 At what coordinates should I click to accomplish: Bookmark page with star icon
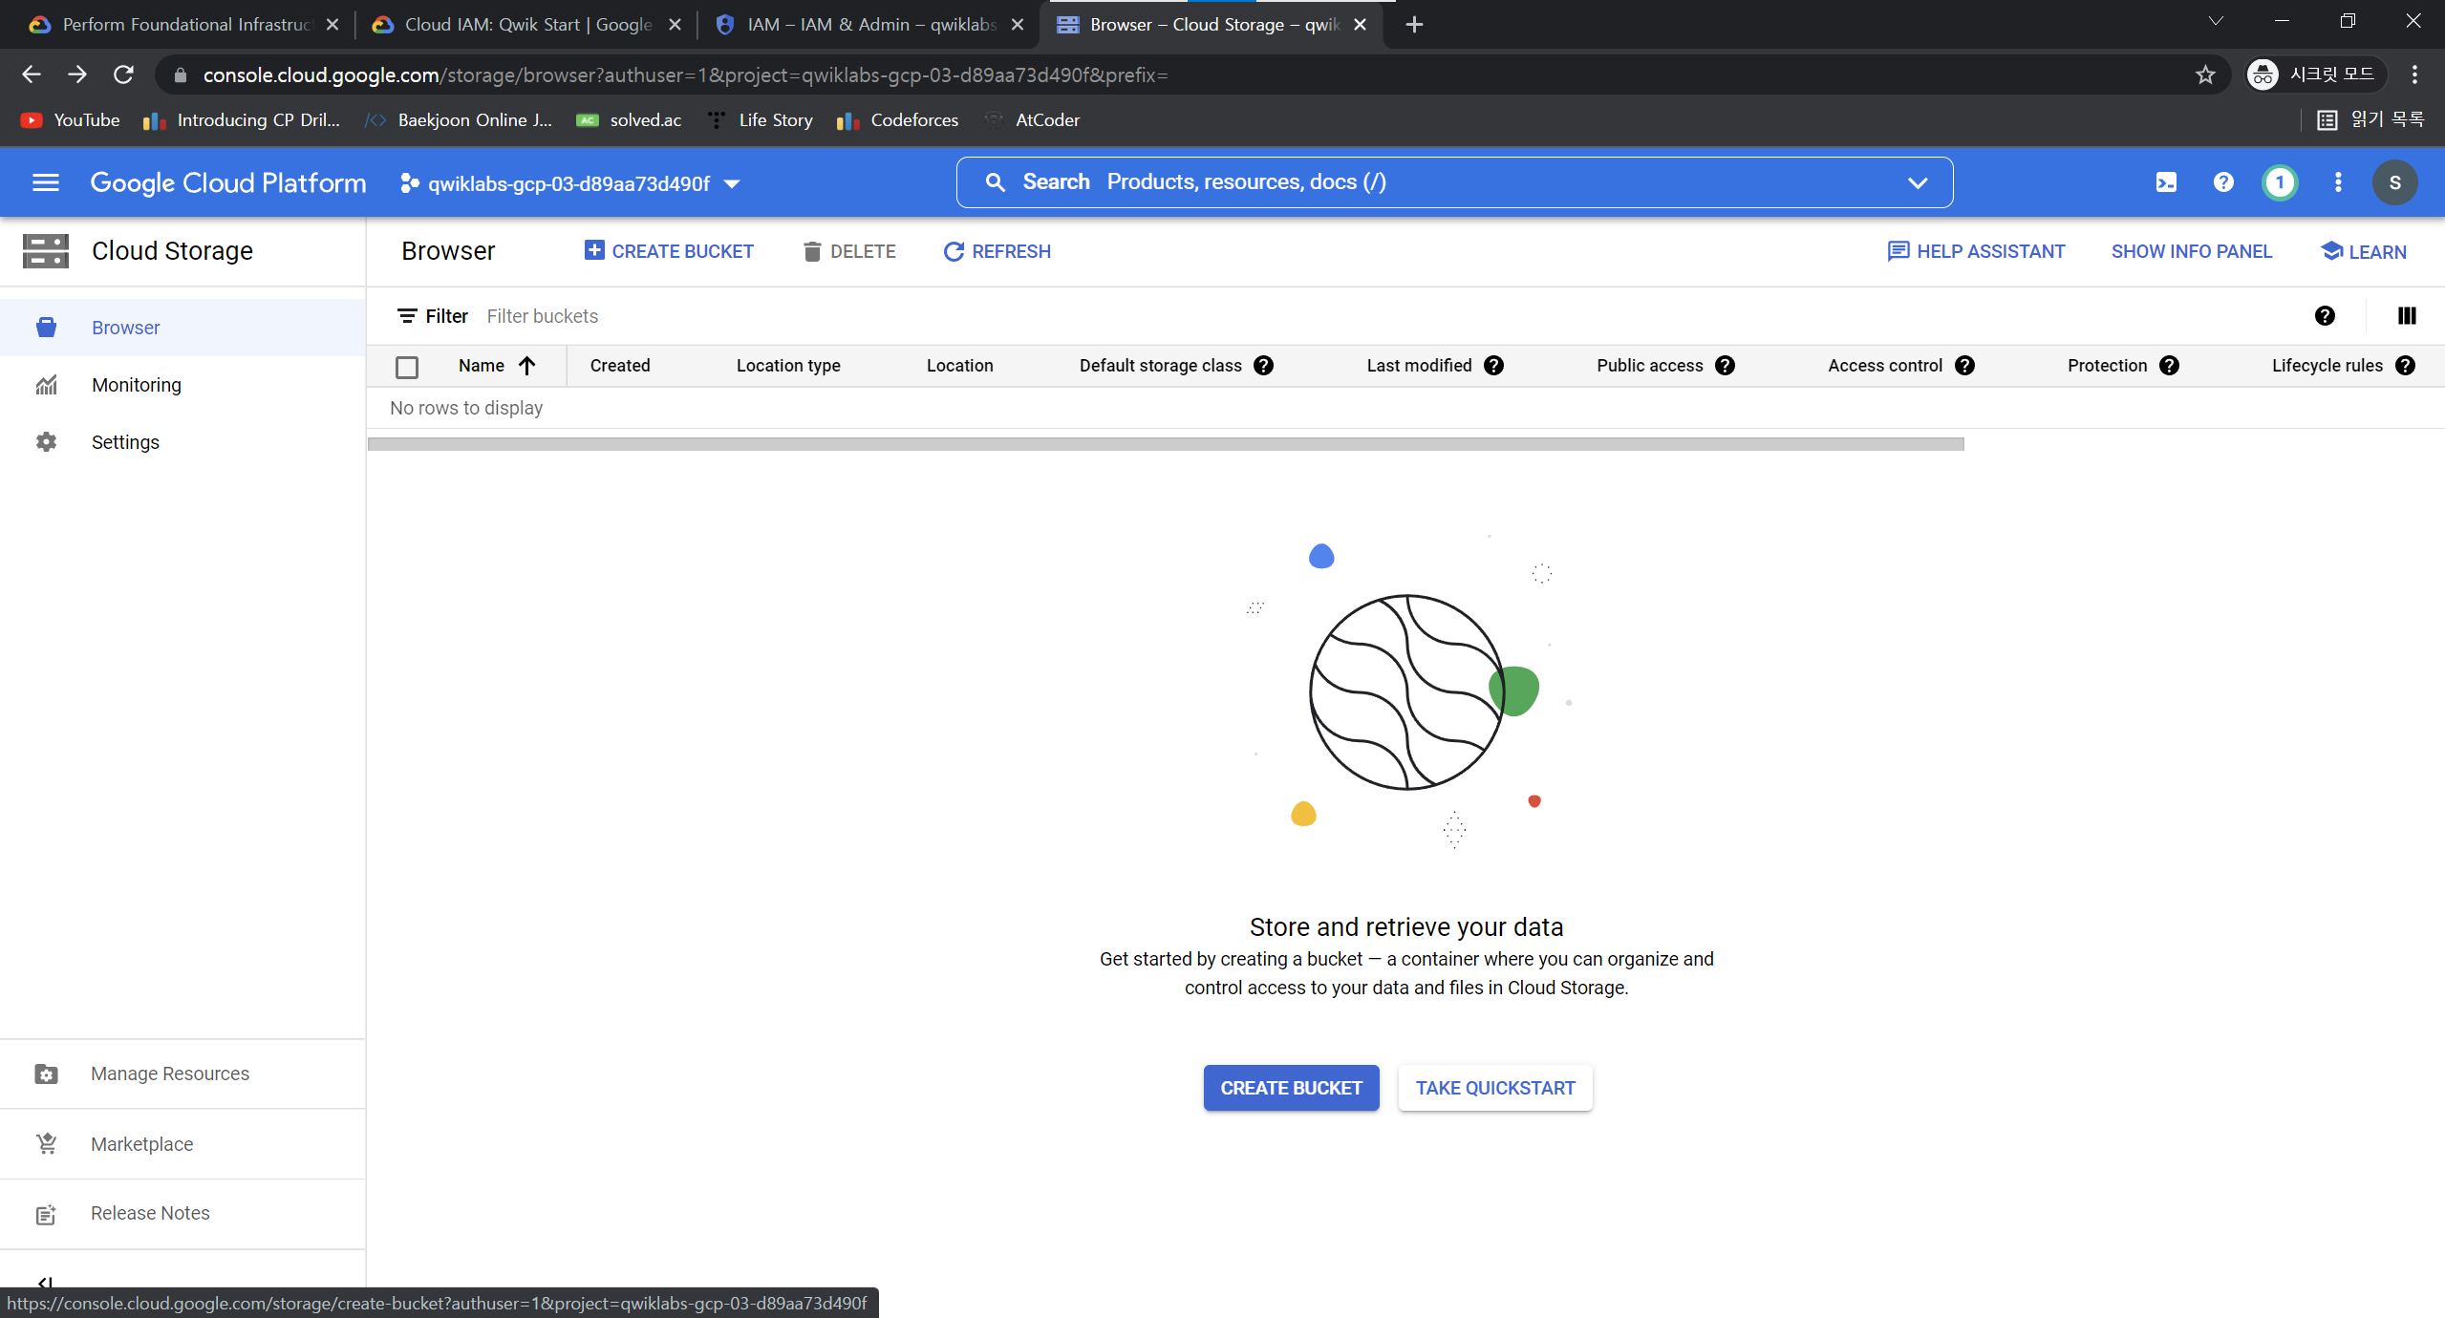click(2204, 74)
